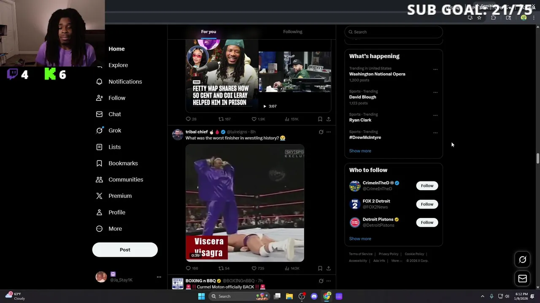Open options for David Blough trend
540x303 pixels.
click(x=435, y=93)
